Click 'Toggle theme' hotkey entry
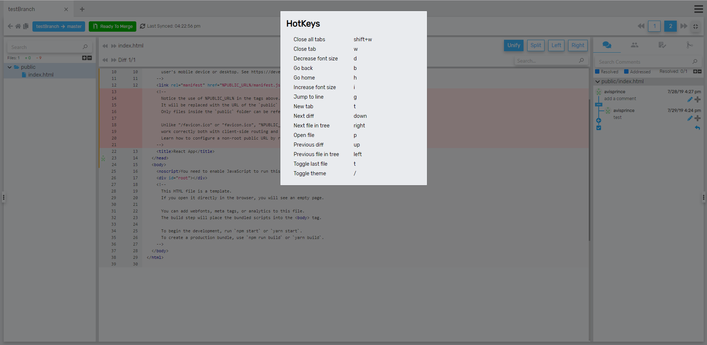This screenshot has width=707, height=345. (x=309, y=173)
